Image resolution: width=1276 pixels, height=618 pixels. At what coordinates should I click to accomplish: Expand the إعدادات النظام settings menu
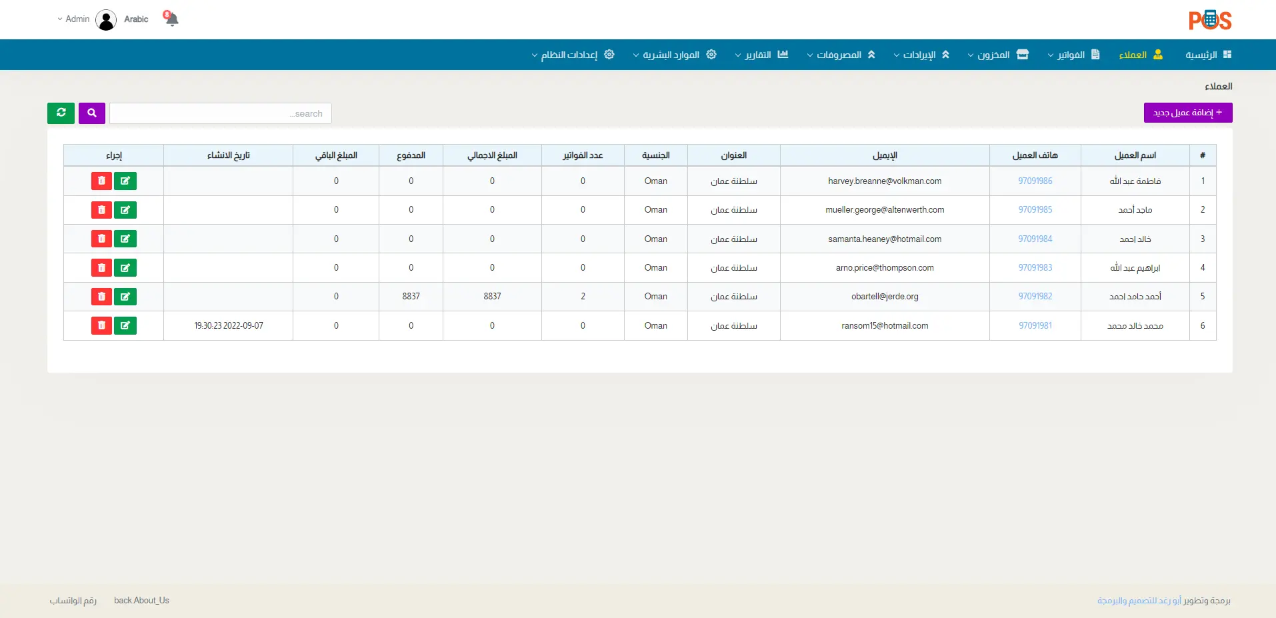click(573, 55)
